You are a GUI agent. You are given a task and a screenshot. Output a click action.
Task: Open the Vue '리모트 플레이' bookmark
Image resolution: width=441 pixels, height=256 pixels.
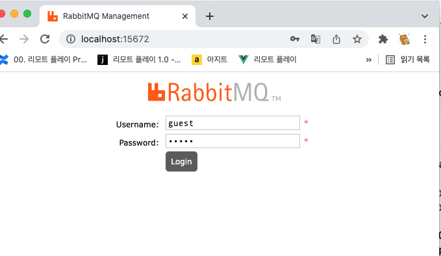[268, 60]
